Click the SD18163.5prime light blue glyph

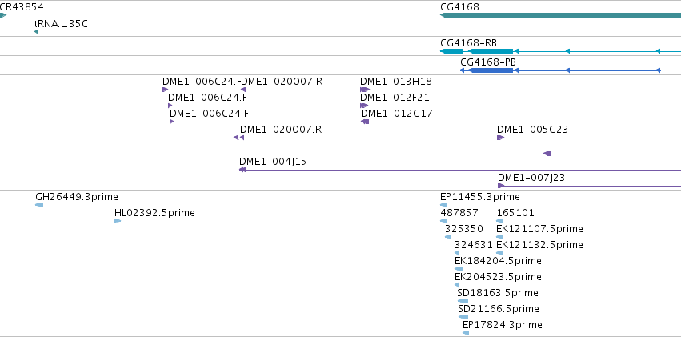(463, 301)
